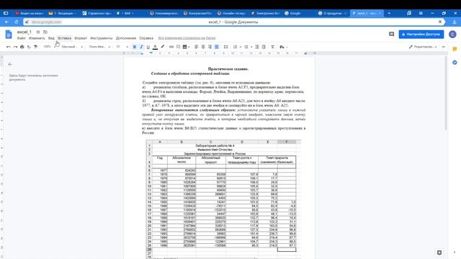
Task: Click the spreadsheet image in the document
Action: coord(223,199)
